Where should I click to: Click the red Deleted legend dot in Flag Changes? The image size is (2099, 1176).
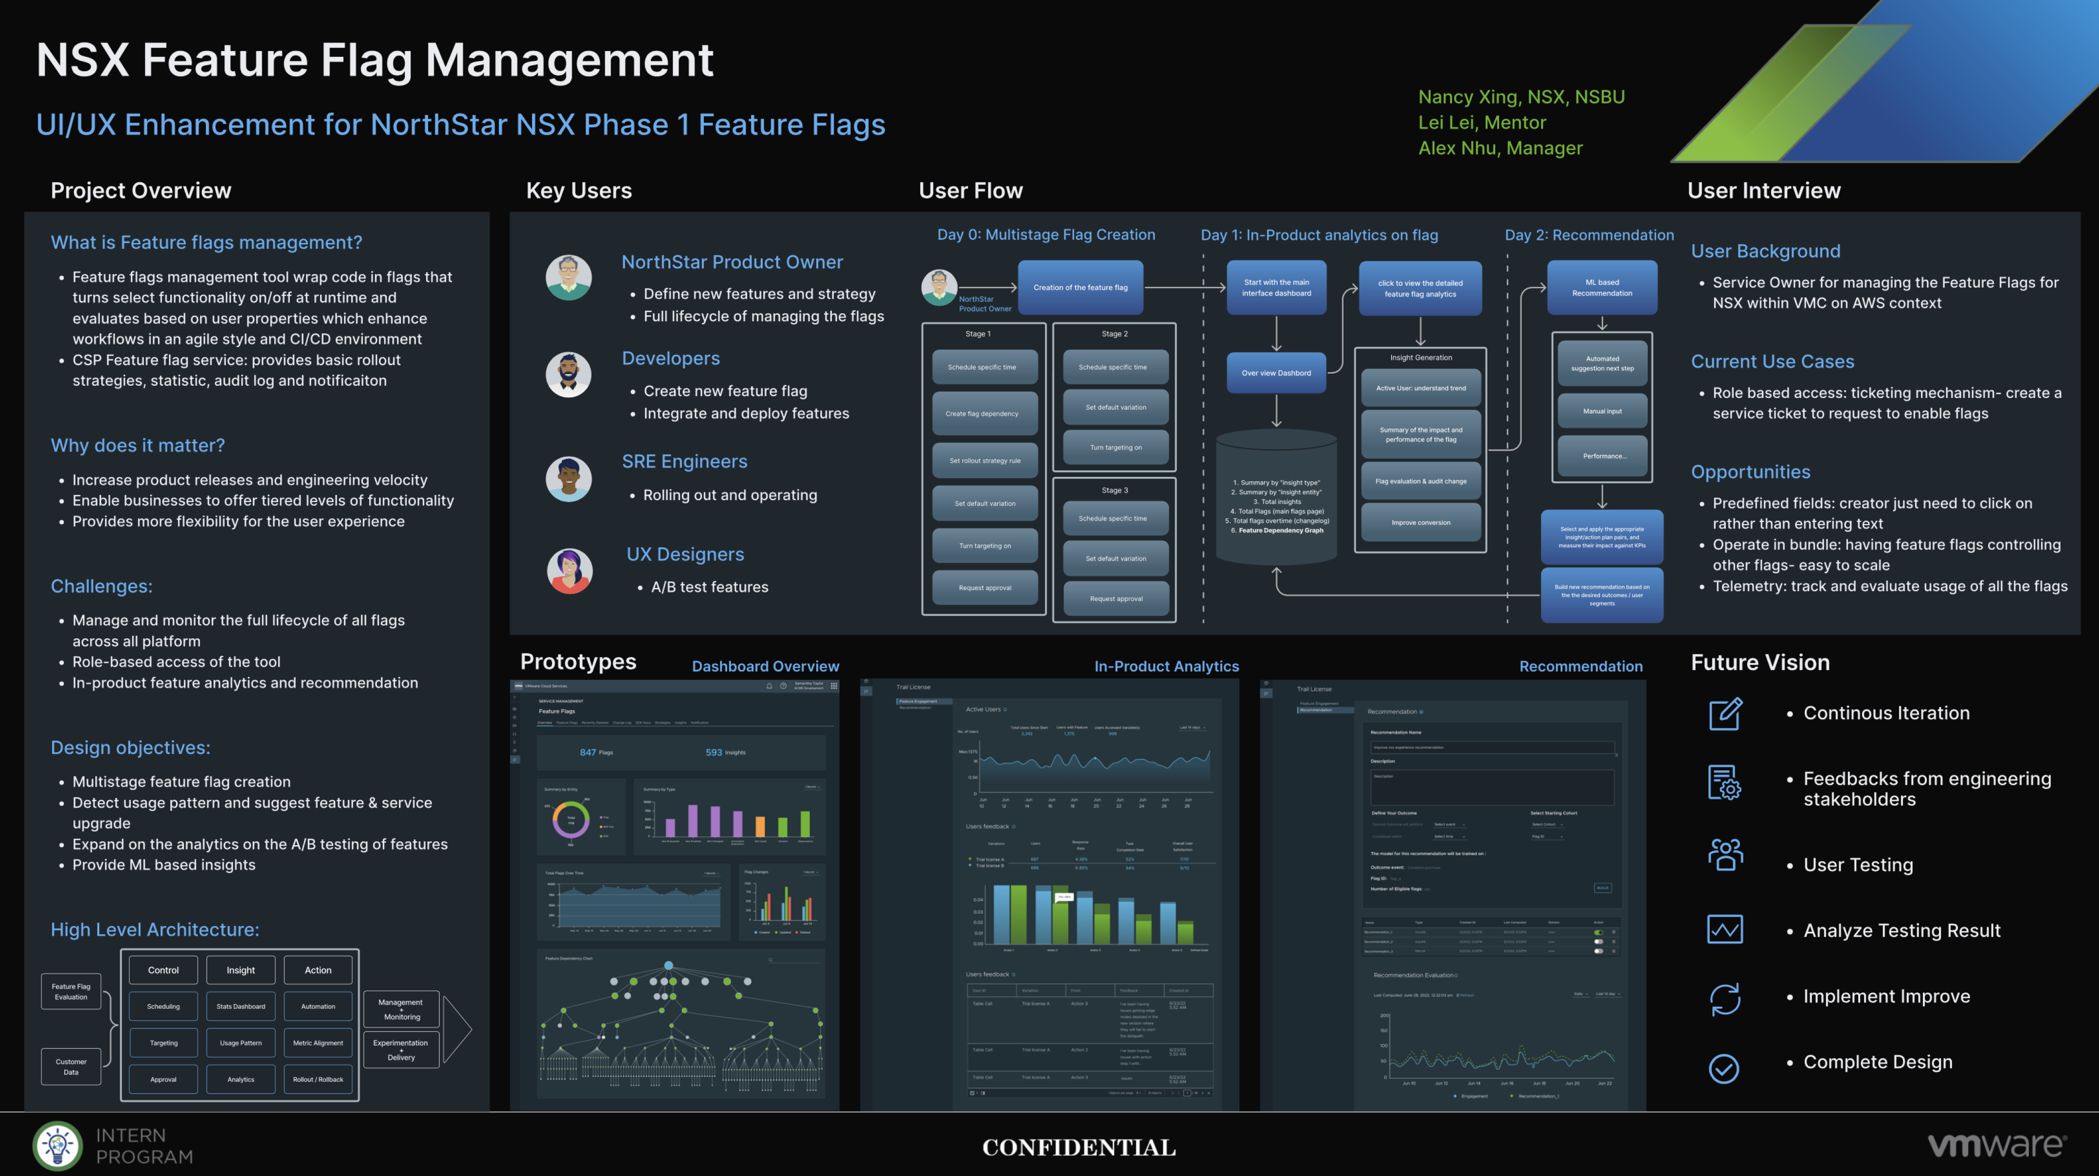click(x=797, y=932)
